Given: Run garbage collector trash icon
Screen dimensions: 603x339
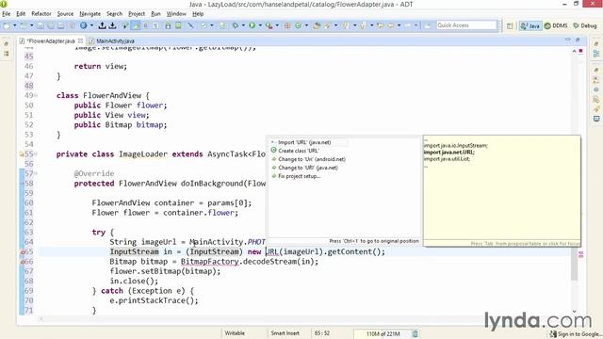Looking at the screenshot, I should (x=416, y=333).
